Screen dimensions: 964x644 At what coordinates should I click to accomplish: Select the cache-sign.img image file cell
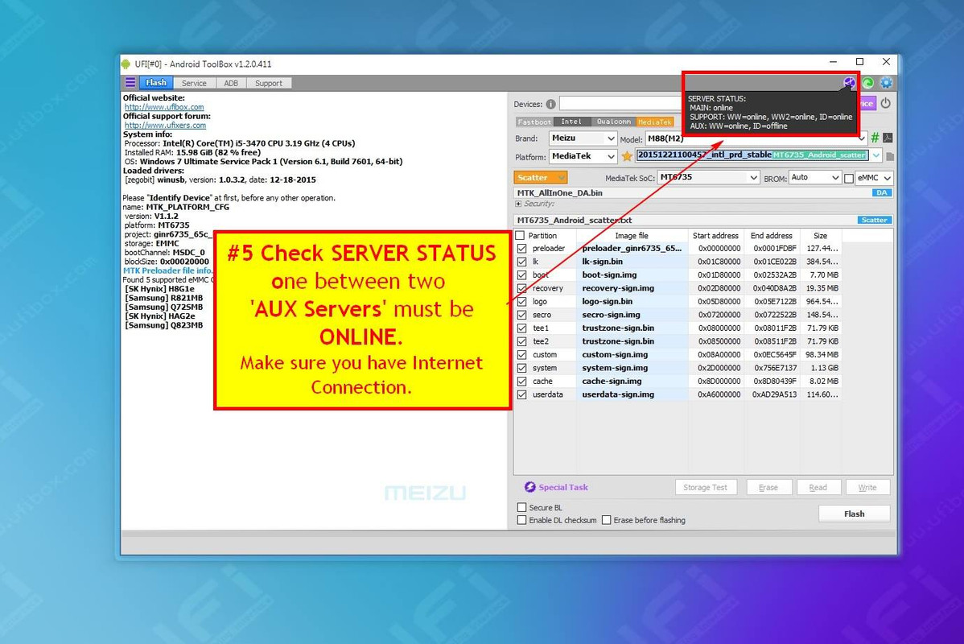[x=632, y=382]
